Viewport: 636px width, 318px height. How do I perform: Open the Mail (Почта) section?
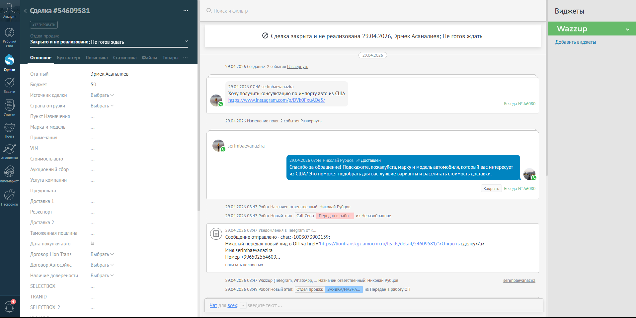point(9,130)
